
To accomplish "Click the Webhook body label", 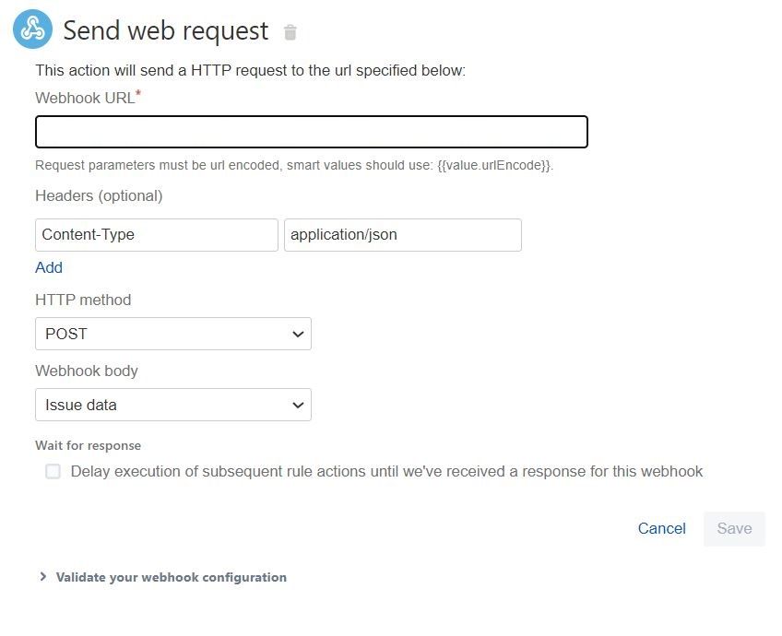I will pos(87,371).
